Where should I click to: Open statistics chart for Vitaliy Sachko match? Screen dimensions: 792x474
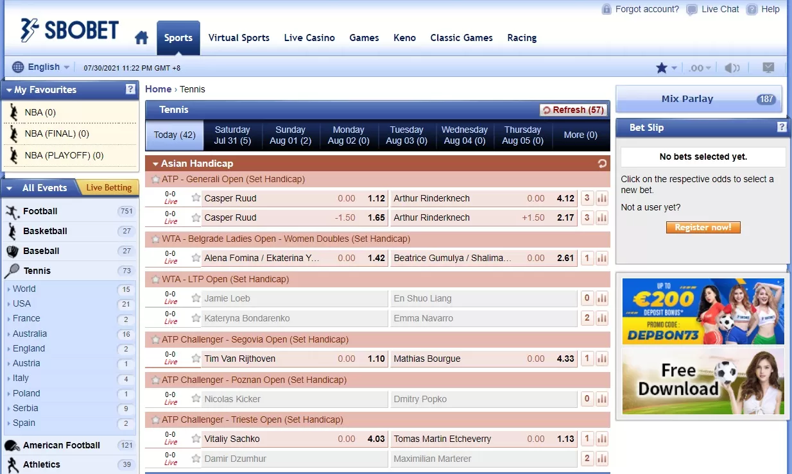(x=602, y=439)
